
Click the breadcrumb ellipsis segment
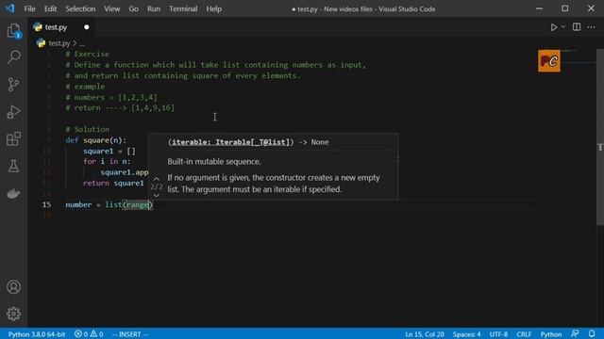pos(82,43)
